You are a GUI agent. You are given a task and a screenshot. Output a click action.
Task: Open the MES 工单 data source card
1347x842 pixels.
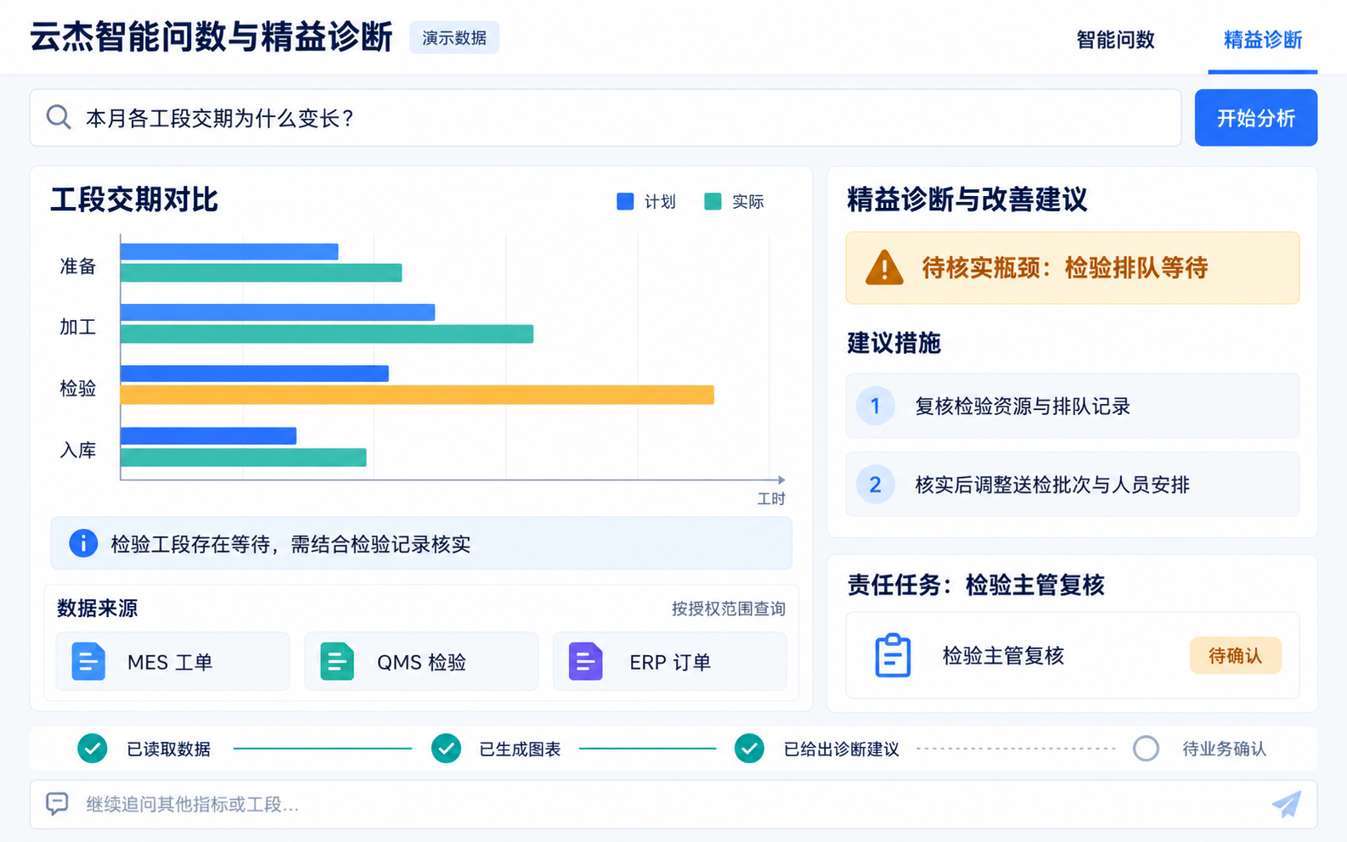(x=173, y=661)
